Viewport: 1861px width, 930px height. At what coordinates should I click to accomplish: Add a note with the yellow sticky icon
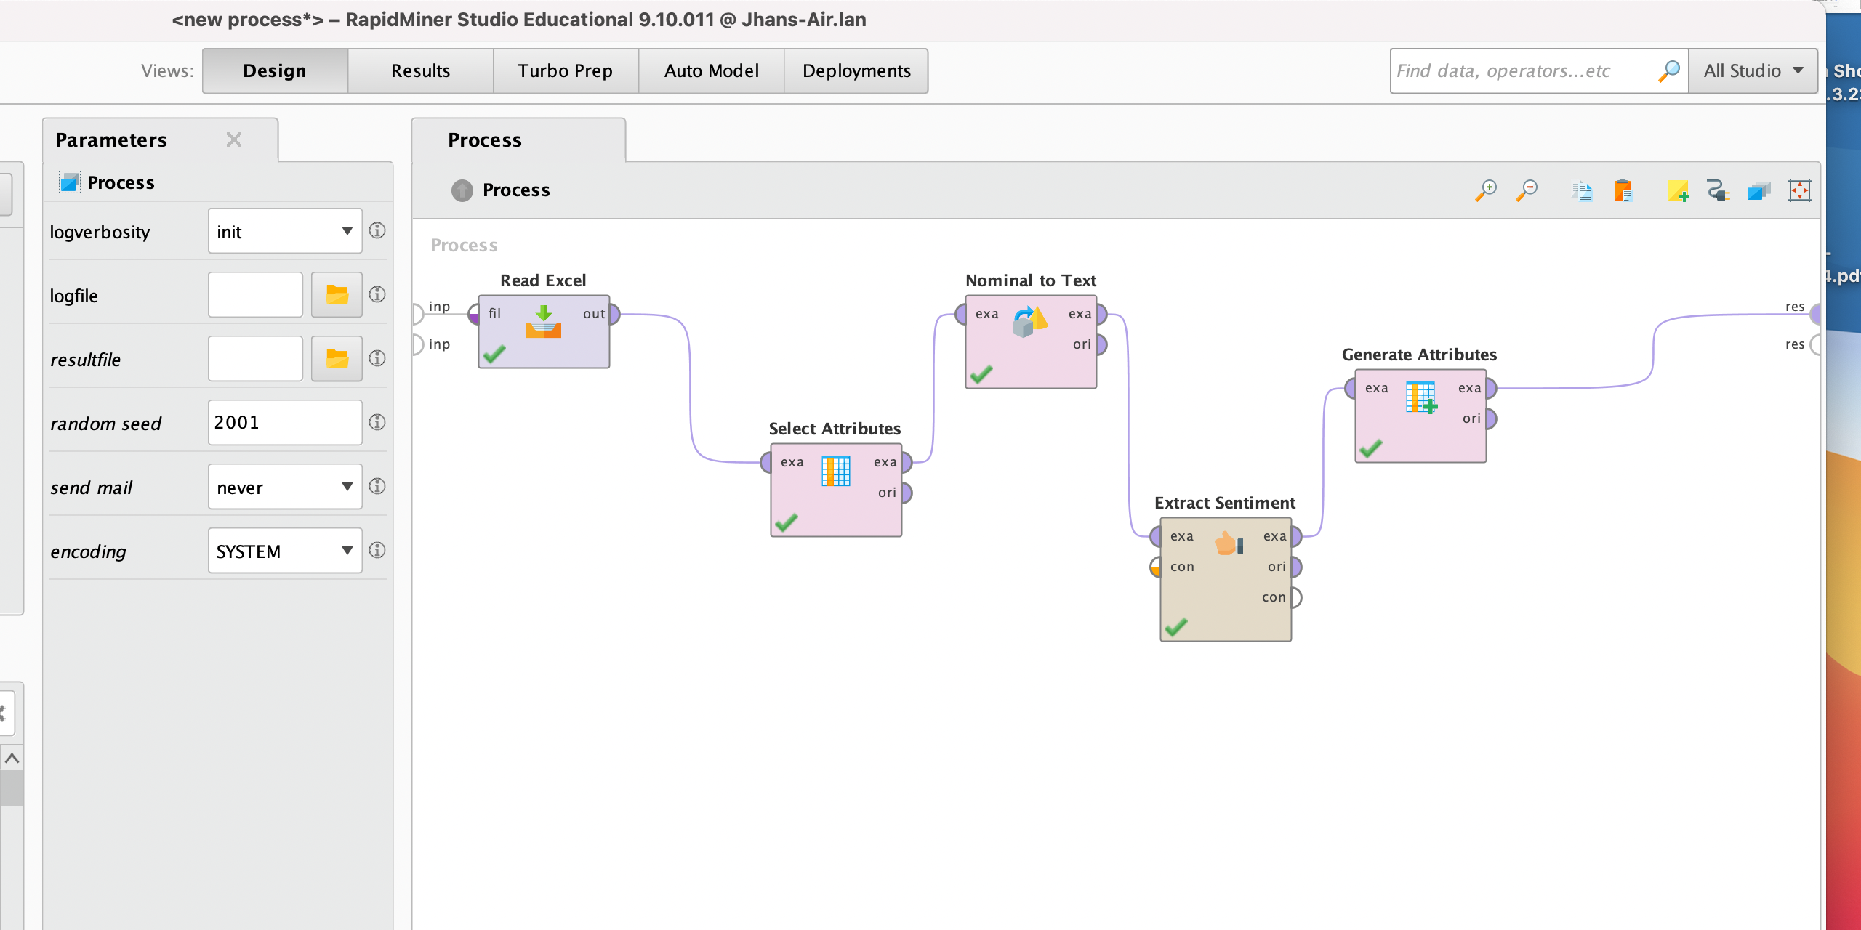pyautogui.click(x=1678, y=191)
